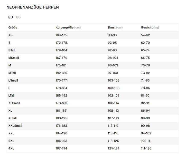Click the 184-190 body height value
Screen dimensions: 185x157
(x=61, y=133)
